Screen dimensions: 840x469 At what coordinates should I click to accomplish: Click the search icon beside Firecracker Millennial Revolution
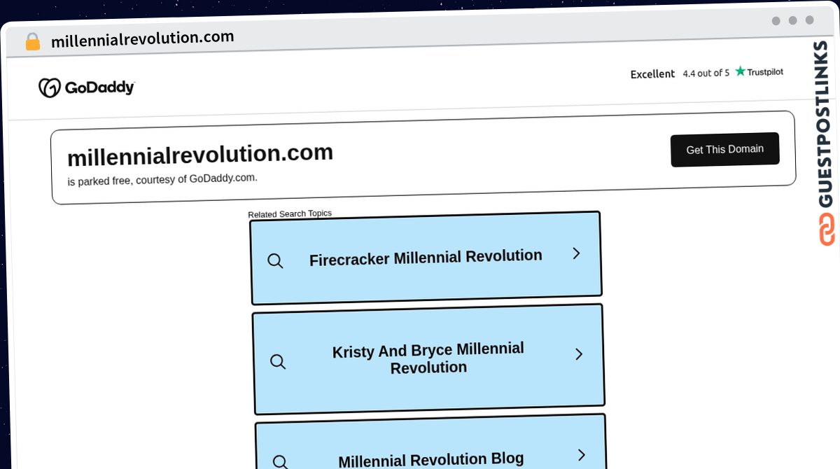tap(275, 261)
